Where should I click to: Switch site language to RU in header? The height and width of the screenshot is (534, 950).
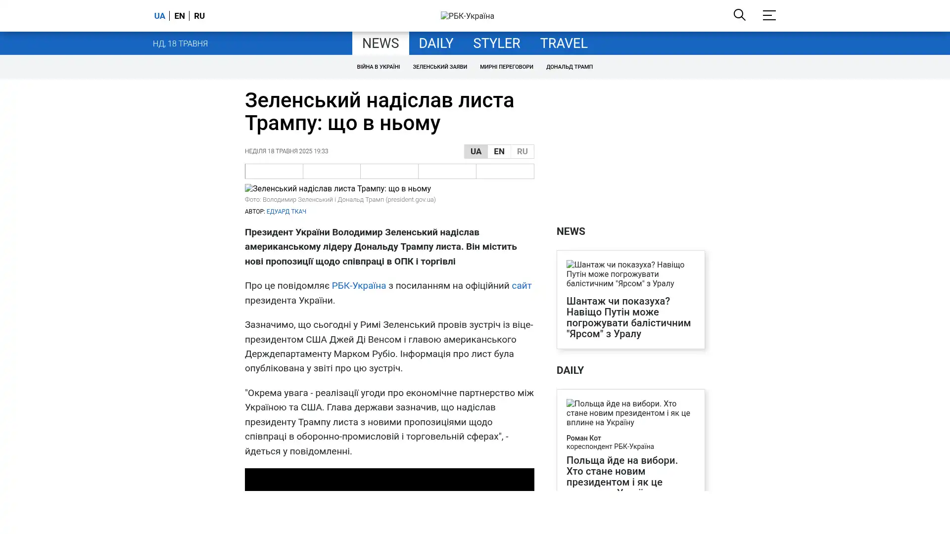(199, 16)
